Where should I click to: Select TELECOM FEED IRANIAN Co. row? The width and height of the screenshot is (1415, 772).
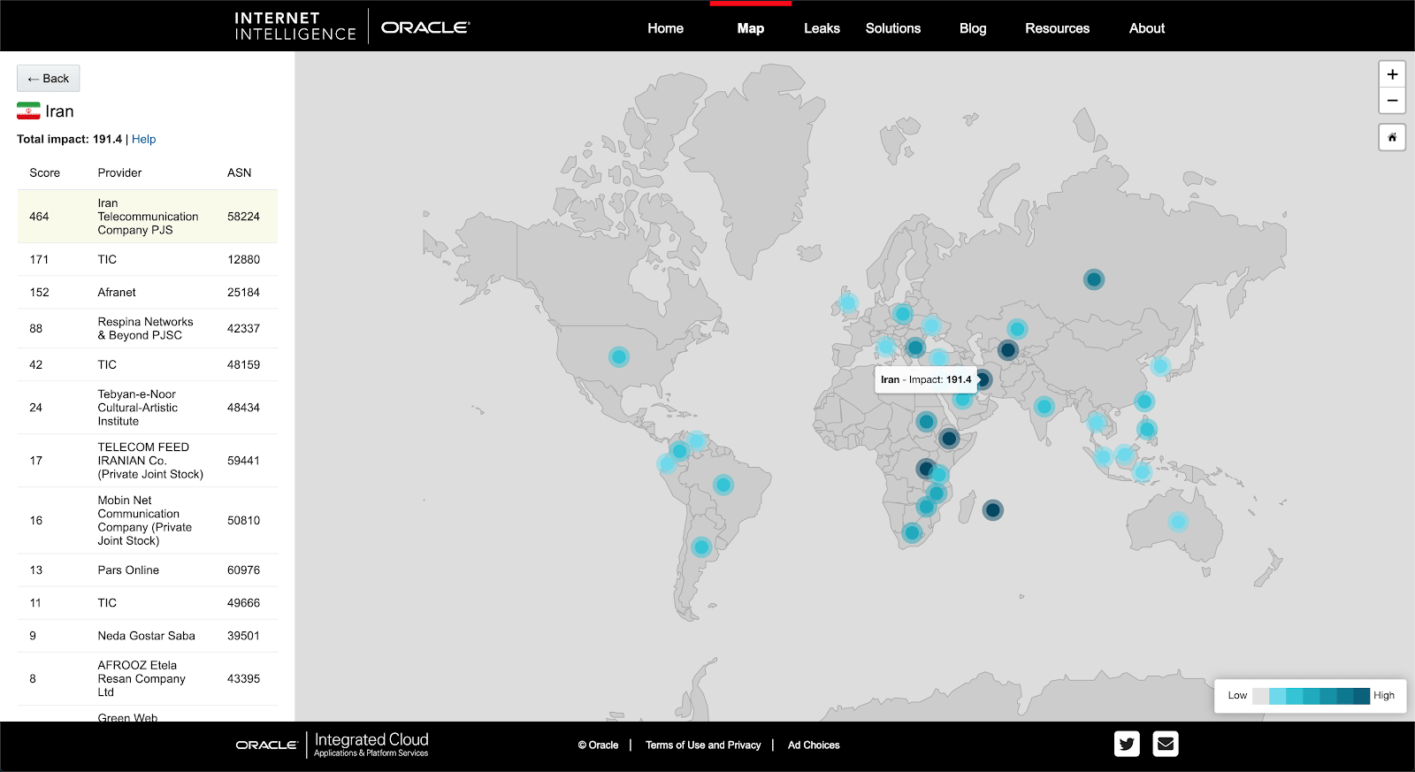148,461
